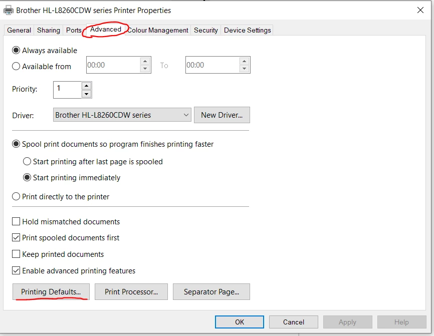Decrease the Available from start time
Image resolution: width=434 pixels, height=336 pixels.
[145, 69]
